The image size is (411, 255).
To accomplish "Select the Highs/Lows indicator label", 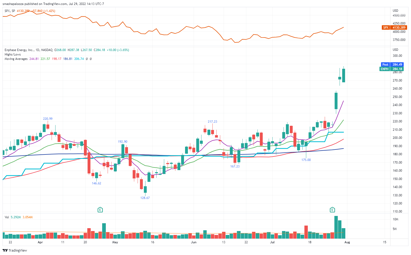I will (13, 54).
